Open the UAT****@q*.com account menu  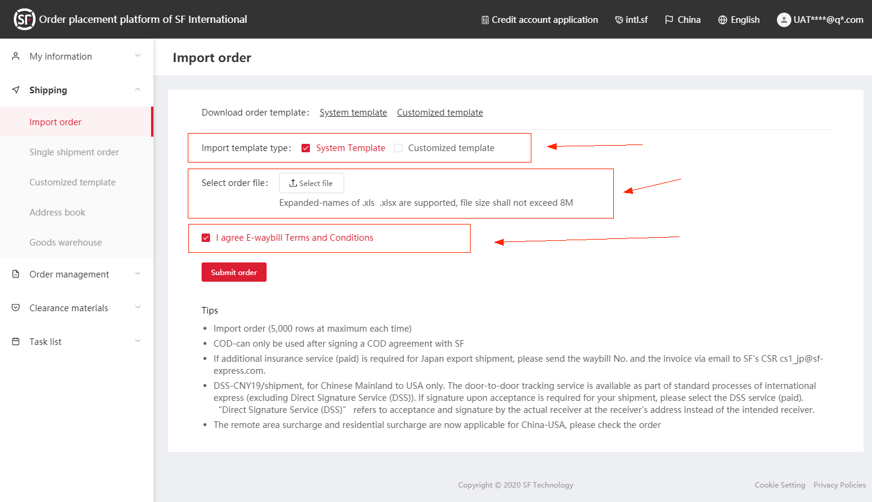[820, 20]
